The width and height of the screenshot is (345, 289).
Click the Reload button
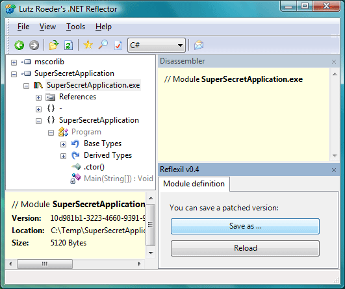245,248
